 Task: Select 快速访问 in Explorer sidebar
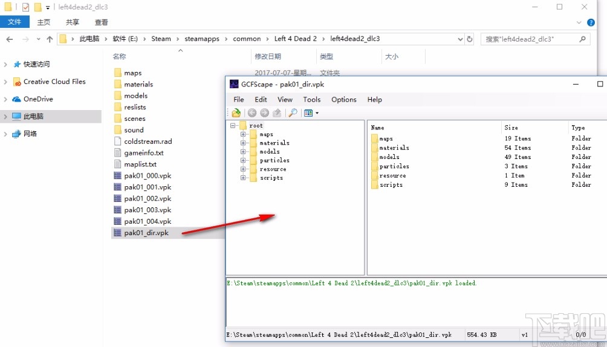coord(36,64)
